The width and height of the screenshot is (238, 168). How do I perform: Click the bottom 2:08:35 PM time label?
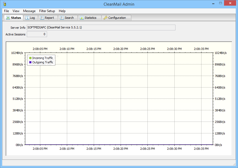click(x=201, y=149)
